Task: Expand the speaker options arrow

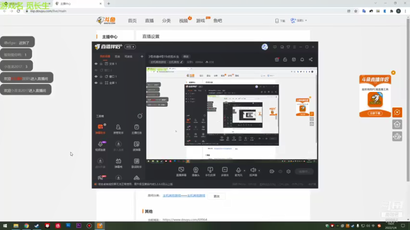Action: pyautogui.click(x=259, y=171)
